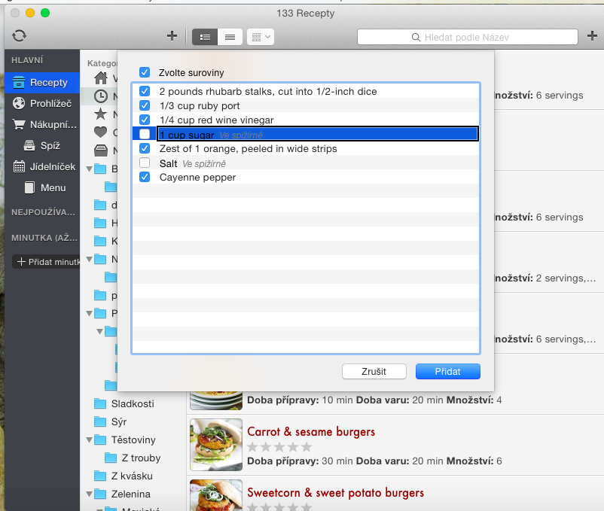Click the Přidat button

(447, 371)
